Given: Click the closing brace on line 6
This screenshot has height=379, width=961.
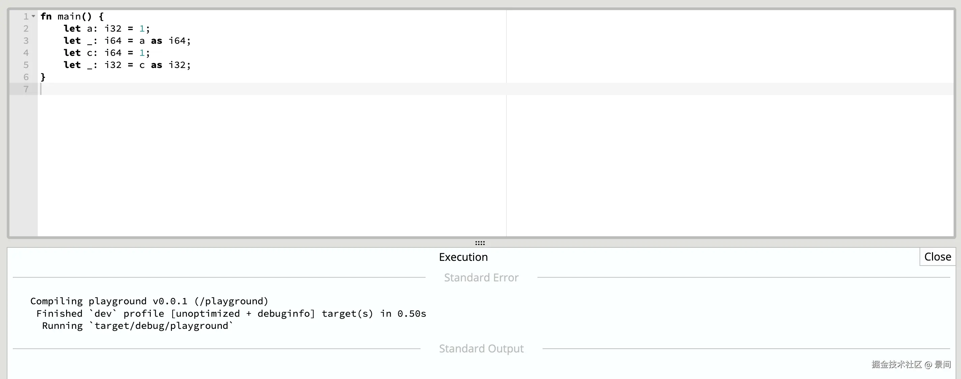Looking at the screenshot, I should [x=43, y=77].
